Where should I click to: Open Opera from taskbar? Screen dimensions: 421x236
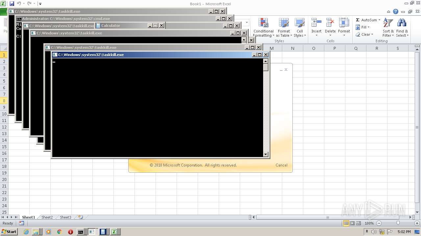tap(70, 232)
